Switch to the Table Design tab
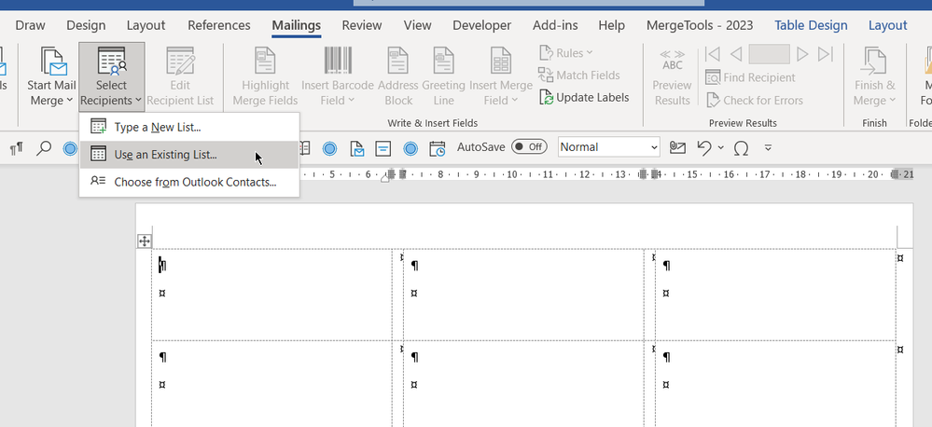Viewport: 932px width, 427px height. point(811,25)
